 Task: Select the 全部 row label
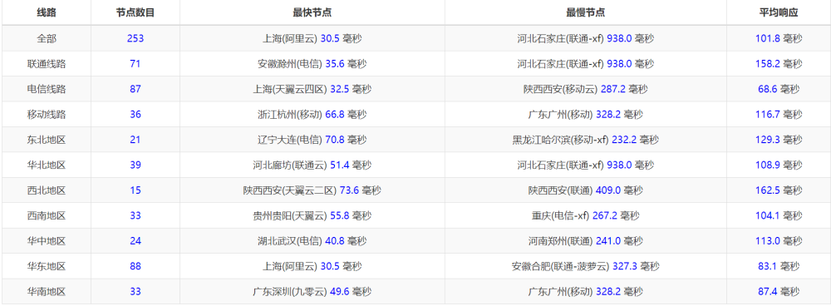47,39
